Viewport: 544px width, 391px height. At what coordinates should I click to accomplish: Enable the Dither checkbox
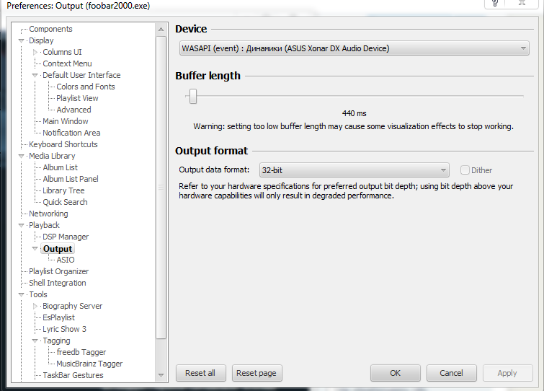[x=465, y=170]
